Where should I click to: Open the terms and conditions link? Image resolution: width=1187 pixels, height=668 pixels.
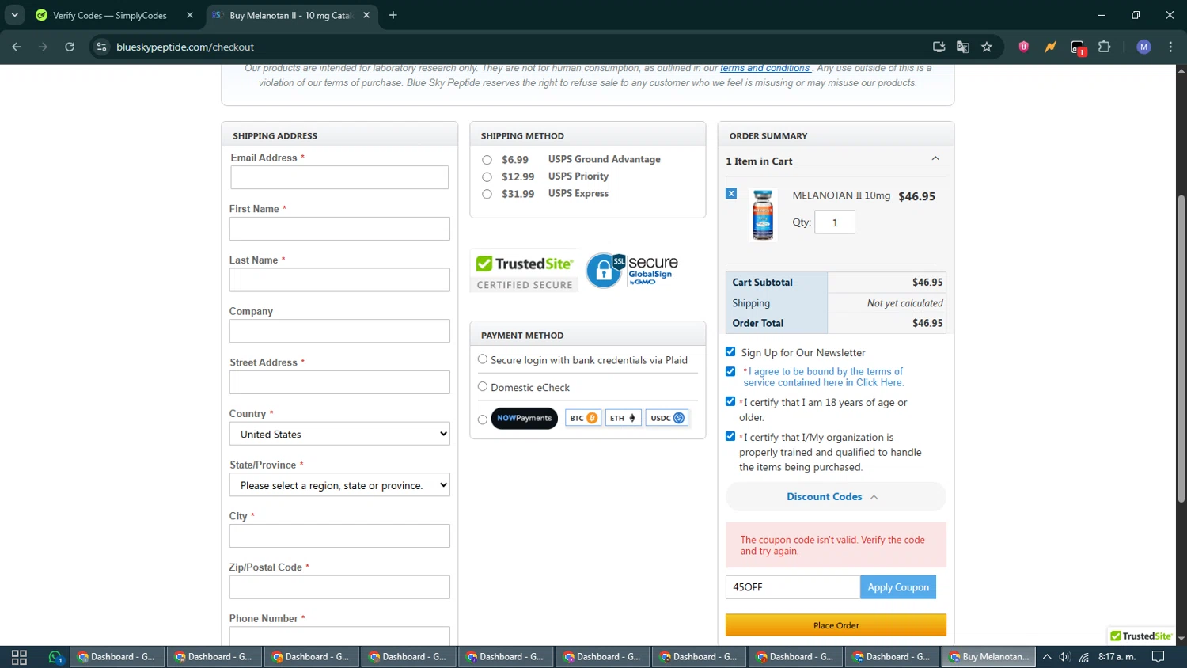765,69
